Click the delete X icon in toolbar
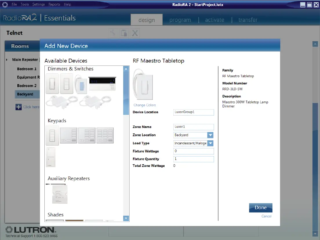320x240 pixels. coord(135,33)
